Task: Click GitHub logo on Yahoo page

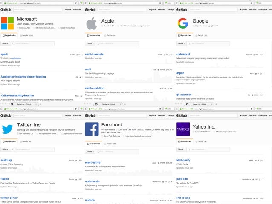Action: pos(182,115)
